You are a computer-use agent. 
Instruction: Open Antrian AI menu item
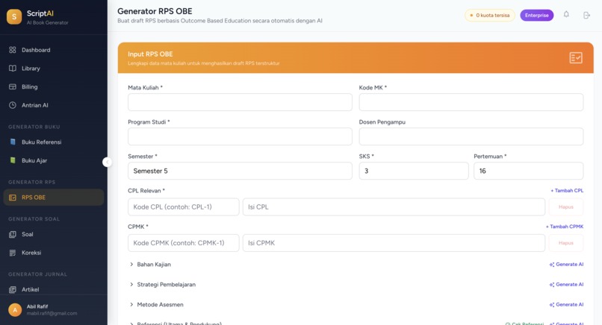54,105
